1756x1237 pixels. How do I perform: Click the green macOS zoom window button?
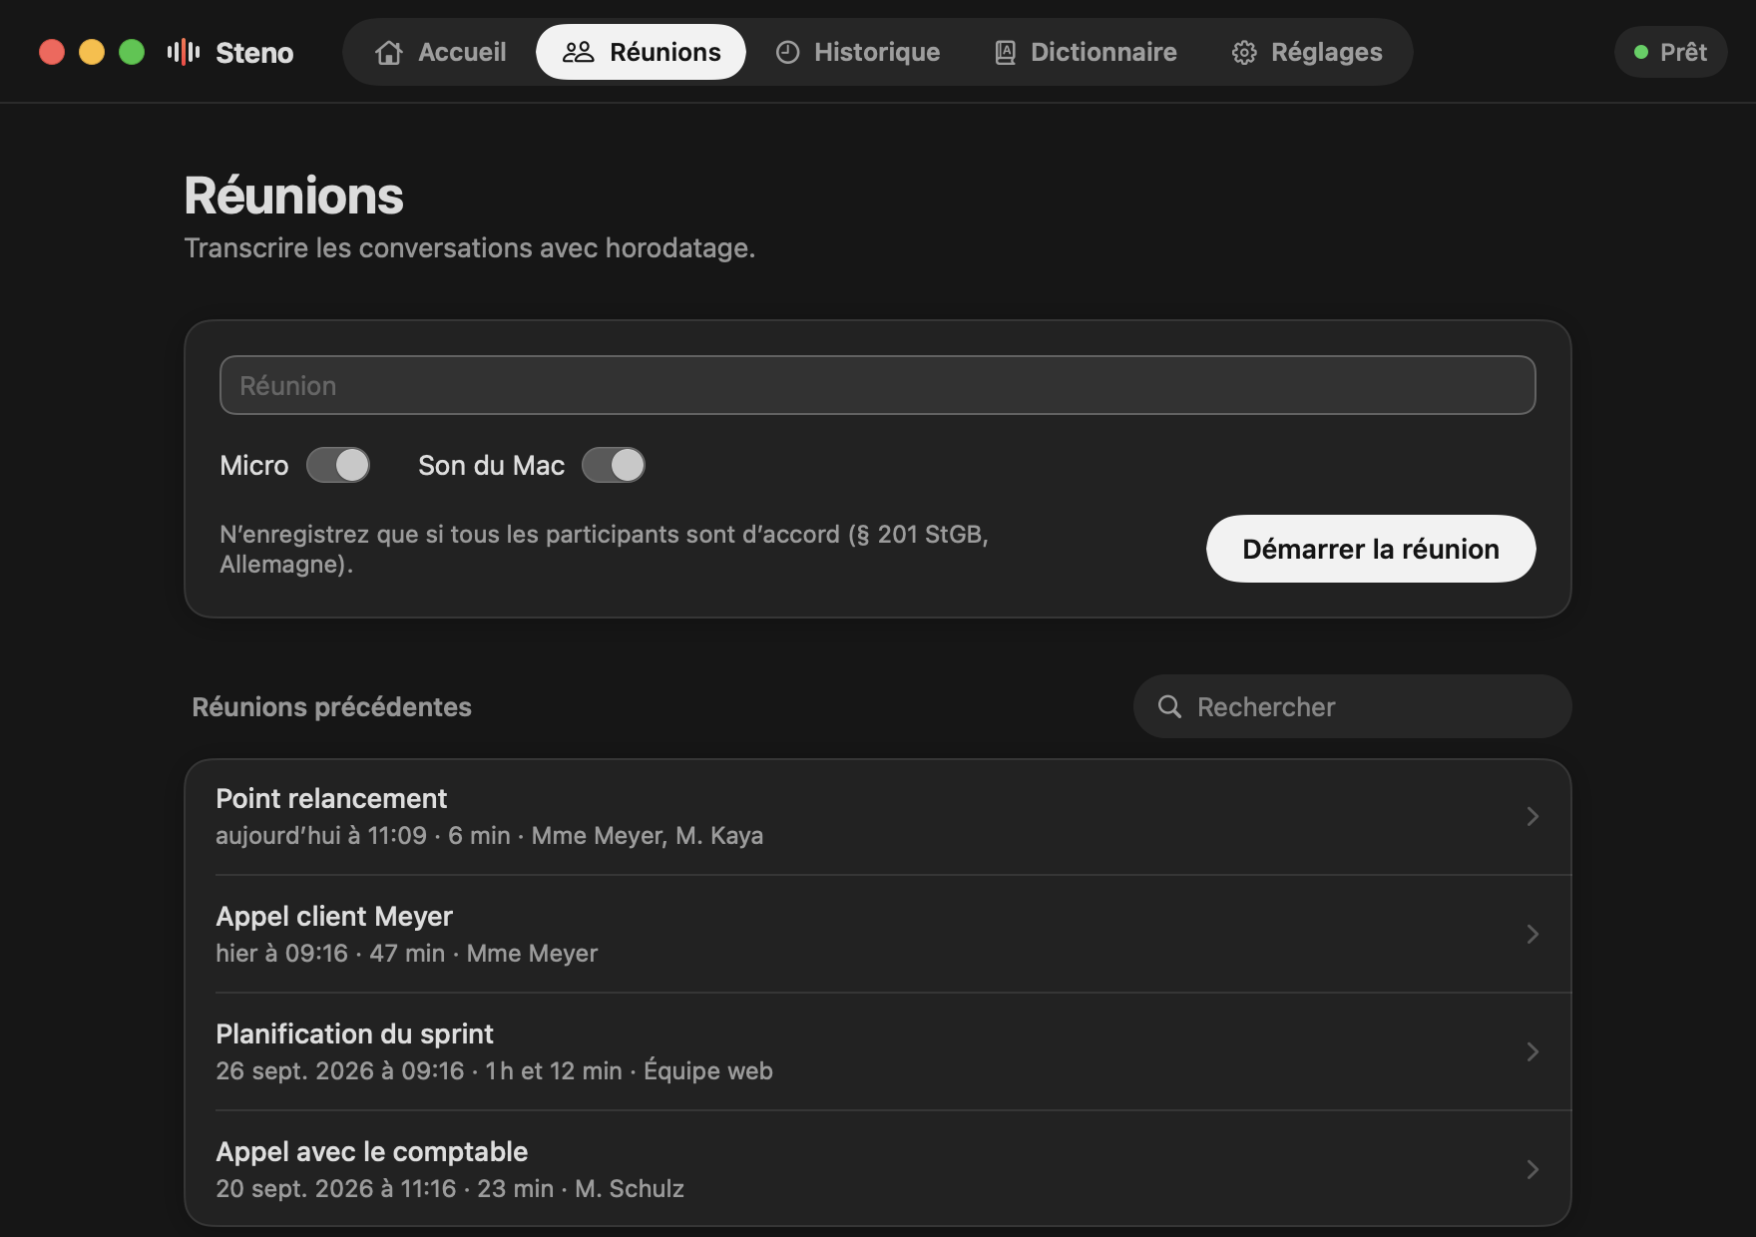(132, 52)
